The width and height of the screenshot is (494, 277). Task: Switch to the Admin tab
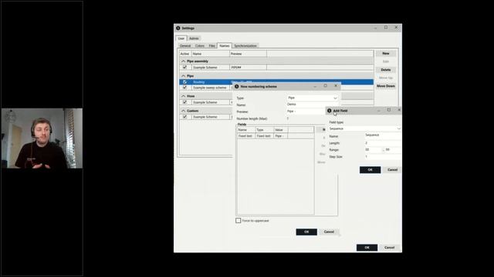coord(194,38)
